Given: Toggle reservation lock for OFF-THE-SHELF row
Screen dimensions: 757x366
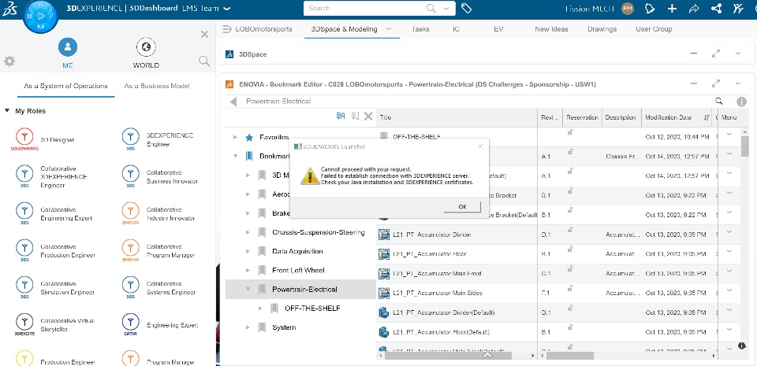Looking at the screenshot, I should point(570,132).
